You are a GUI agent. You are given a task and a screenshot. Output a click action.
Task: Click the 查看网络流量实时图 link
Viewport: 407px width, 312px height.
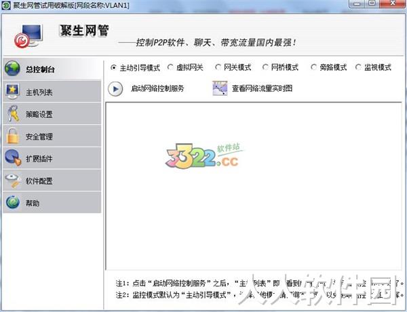click(x=262, y=88)
